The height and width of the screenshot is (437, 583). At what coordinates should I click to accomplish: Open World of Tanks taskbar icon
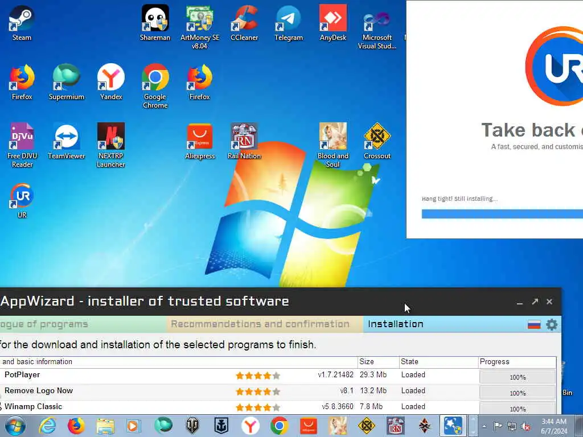[x=192, y=426]
